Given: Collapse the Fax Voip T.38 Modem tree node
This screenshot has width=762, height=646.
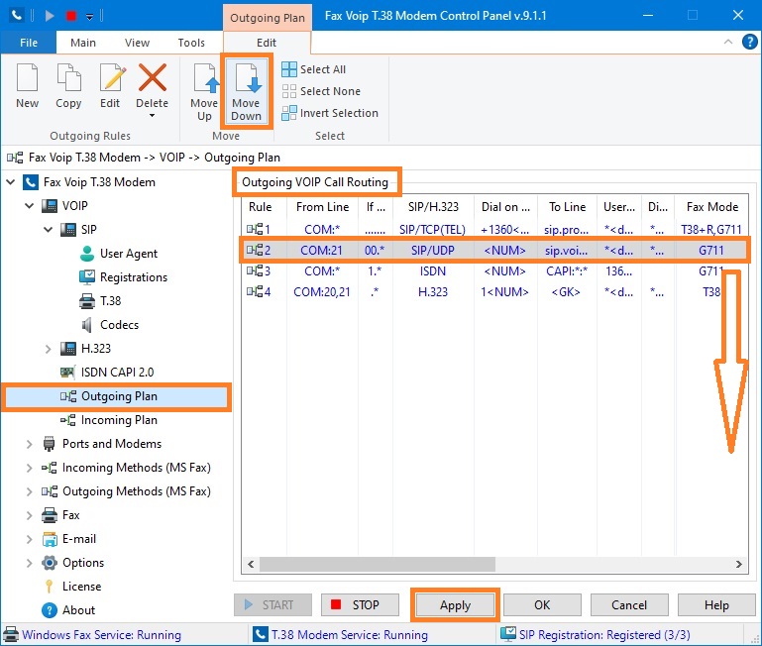Looking at the screenshot, I should pyautogui.click(x=10, y=182).
